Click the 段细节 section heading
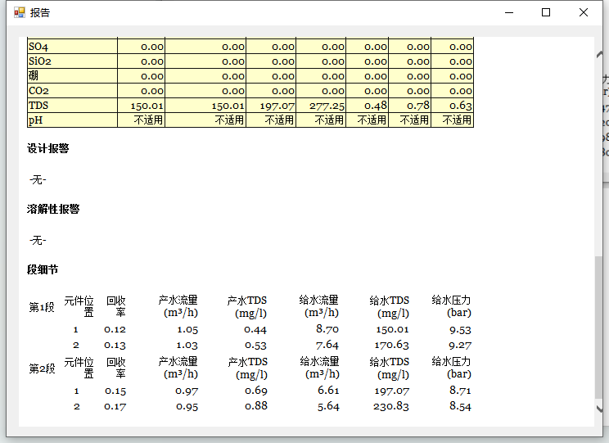 tap(43, 270)
